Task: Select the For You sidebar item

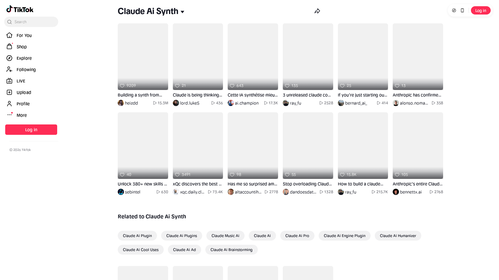Action: (24, 35)
